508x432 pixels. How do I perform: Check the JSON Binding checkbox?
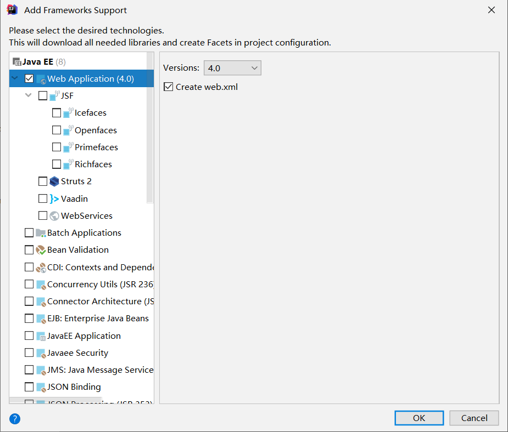click(x=29, y=387)
